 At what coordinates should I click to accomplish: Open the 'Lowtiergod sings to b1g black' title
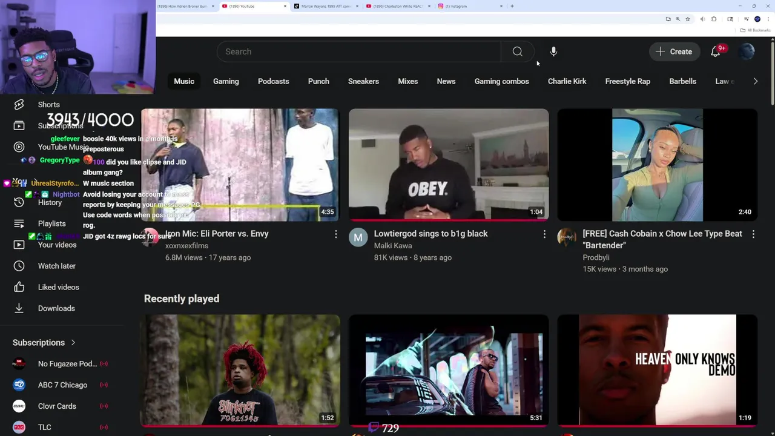(x=430, y=234)
